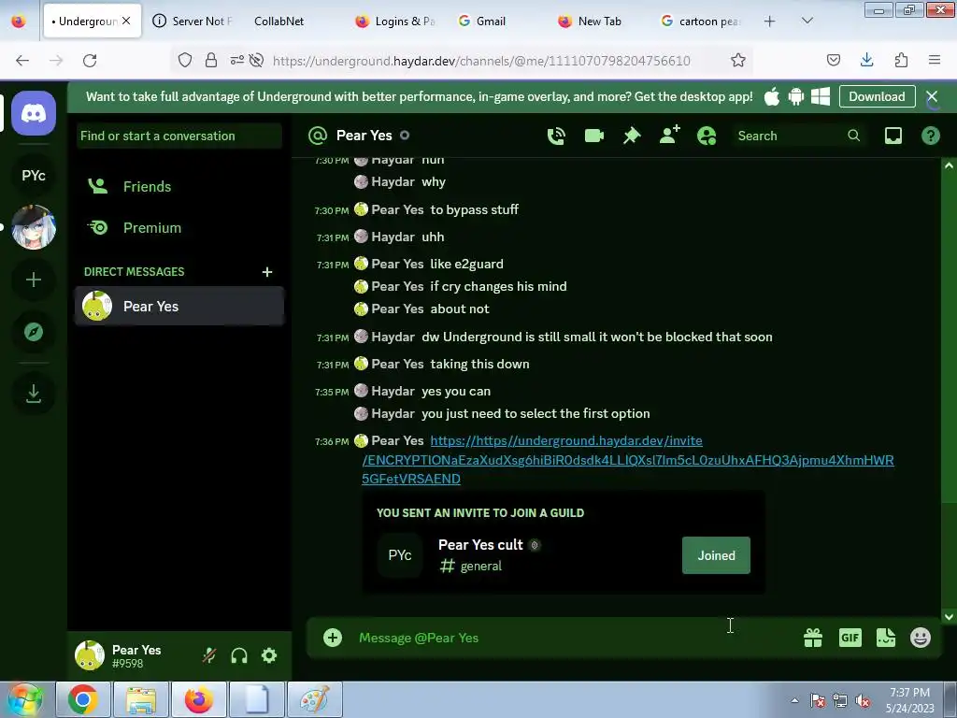Click the Apple platform icon

point(771,96)
